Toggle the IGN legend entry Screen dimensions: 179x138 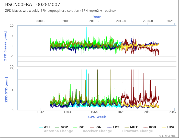pyautogui.click(x=96, y=127)
